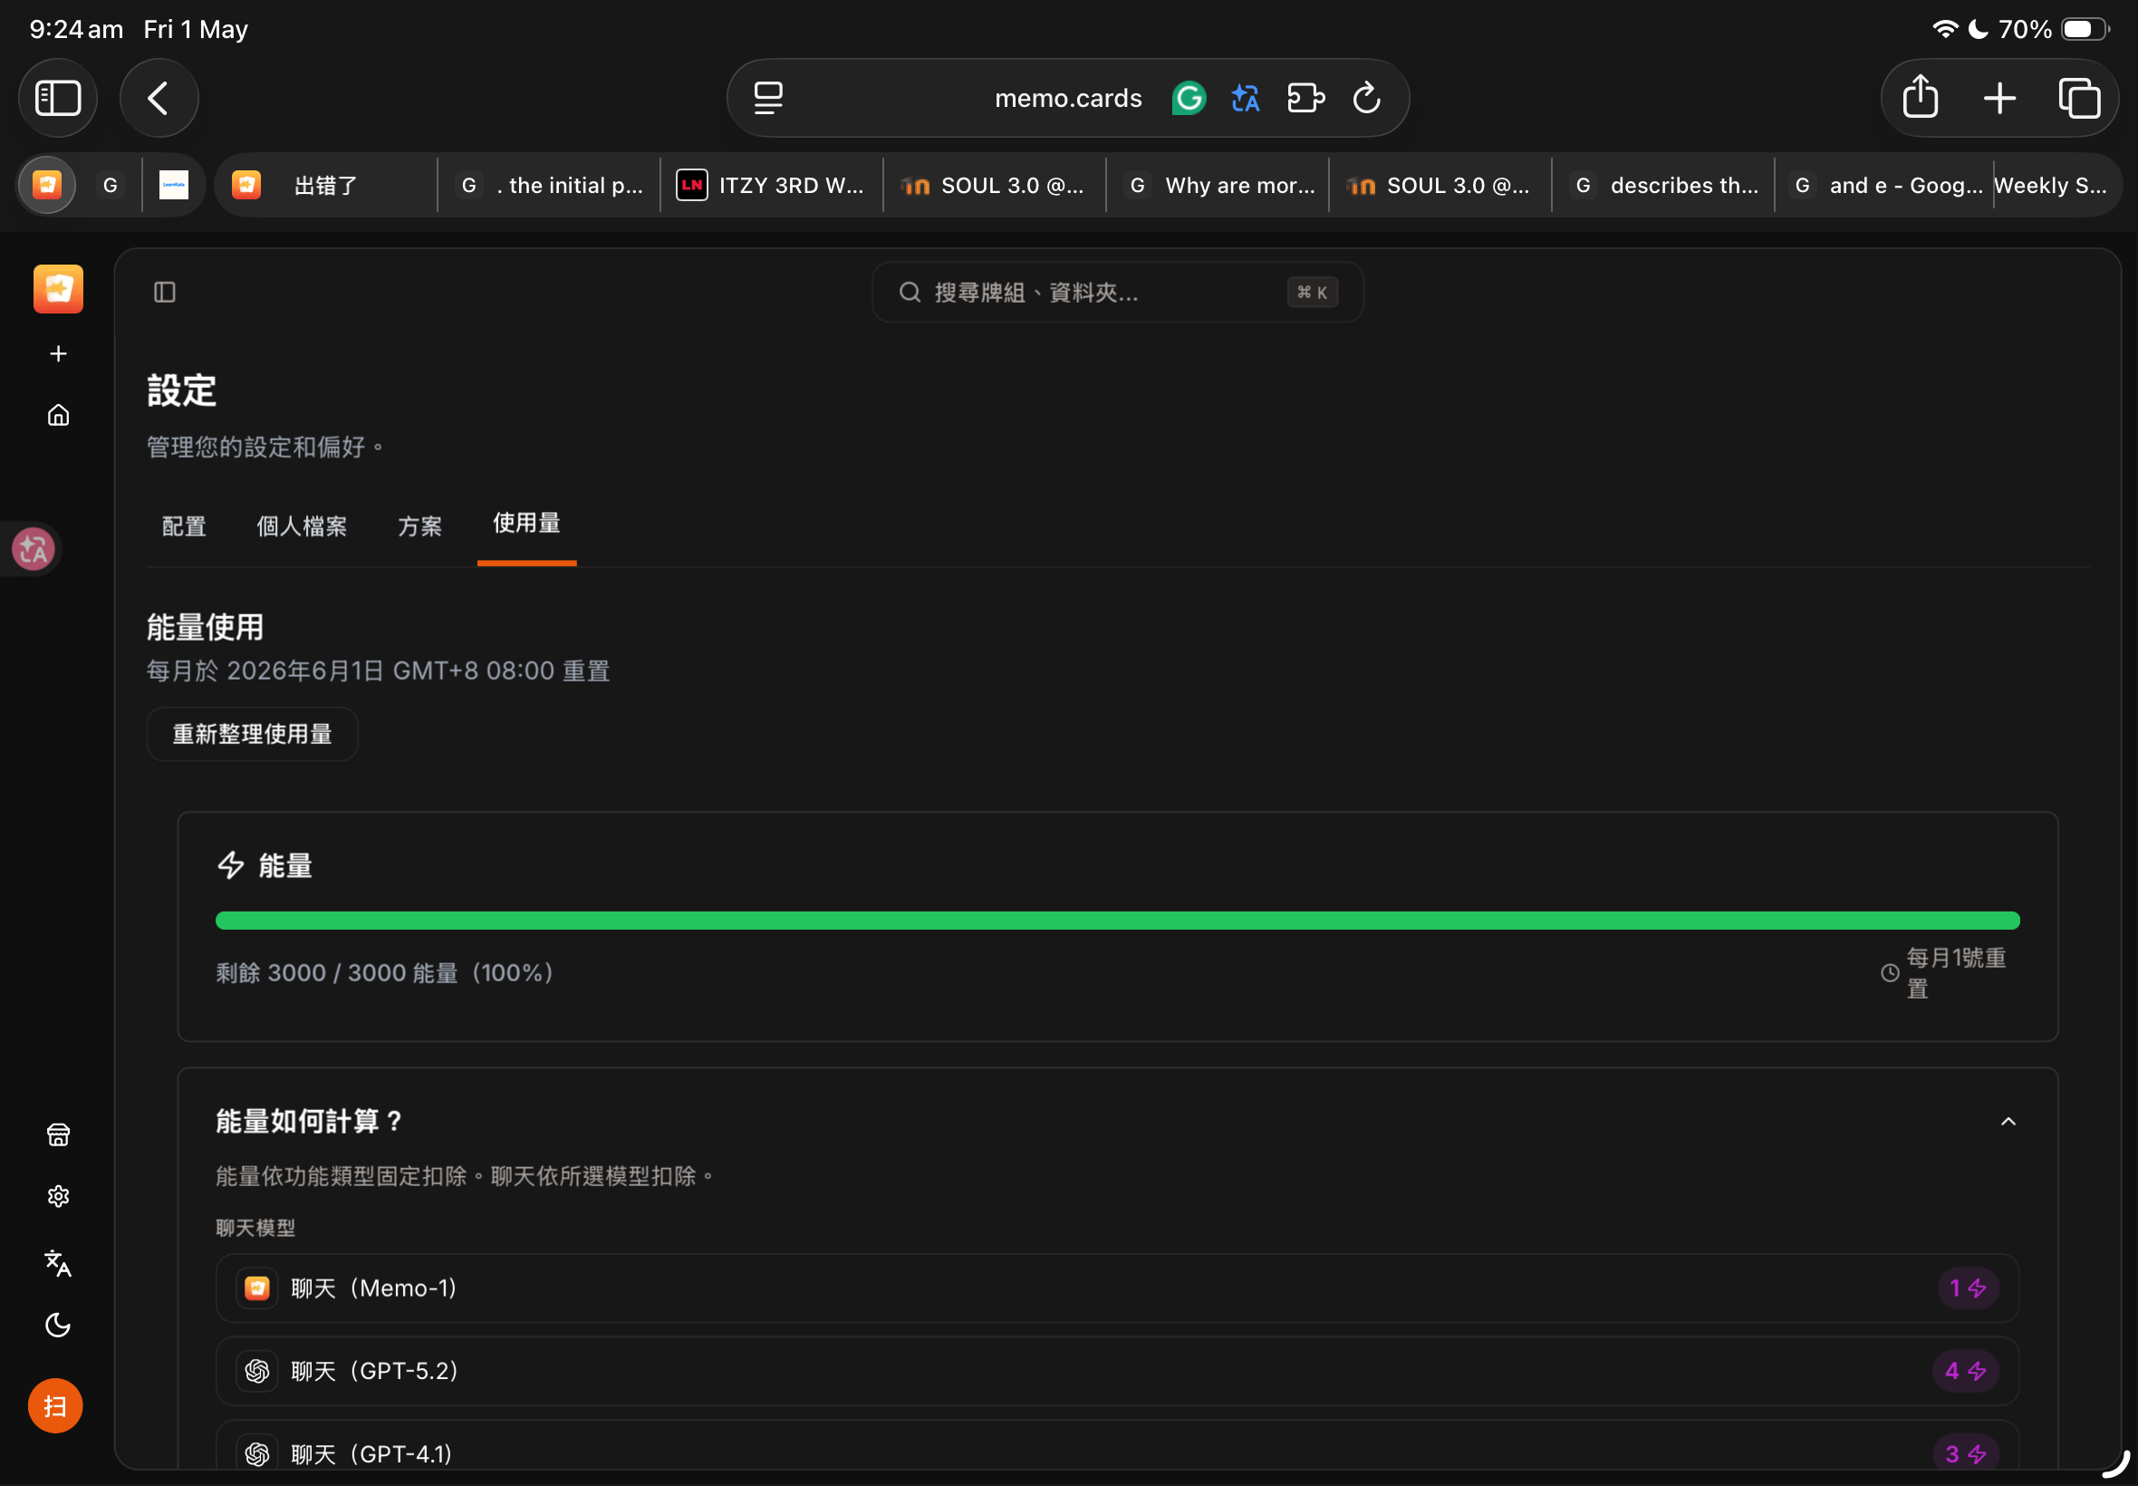Collapse app panel with sidebar toggle icon
The width and height of the screenshot is (2138, 1486).
165,293
